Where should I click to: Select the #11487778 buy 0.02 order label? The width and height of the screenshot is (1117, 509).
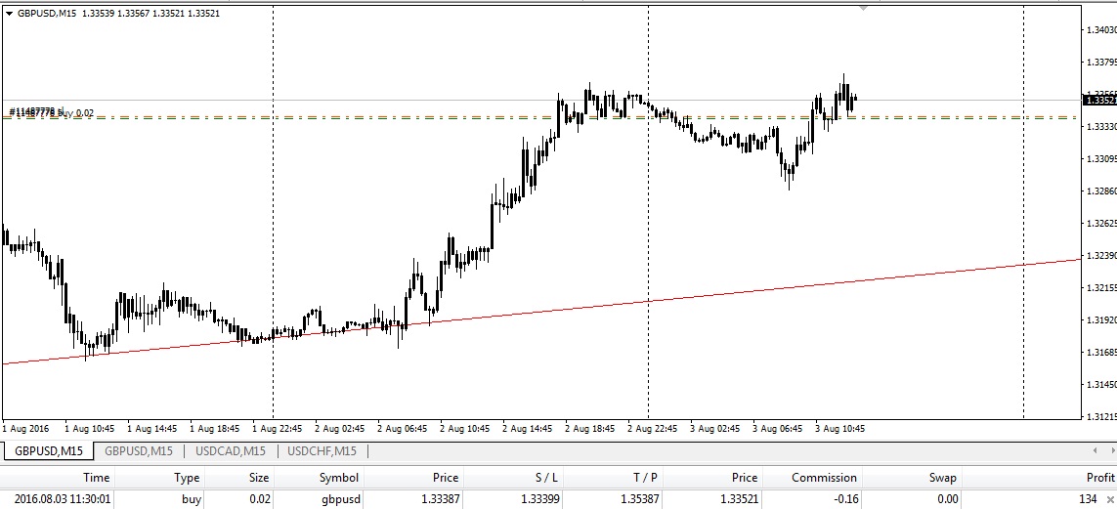pos(51,112)
